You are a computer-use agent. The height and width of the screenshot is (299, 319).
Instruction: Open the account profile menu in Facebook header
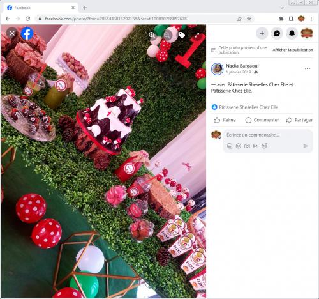pos(307,33)
